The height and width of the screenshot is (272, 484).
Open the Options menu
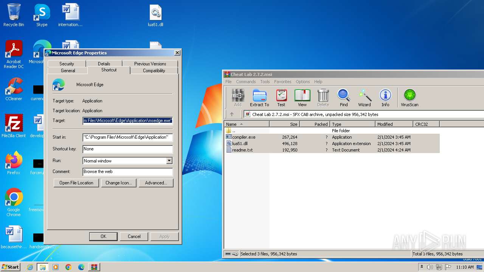click(303, 82)
